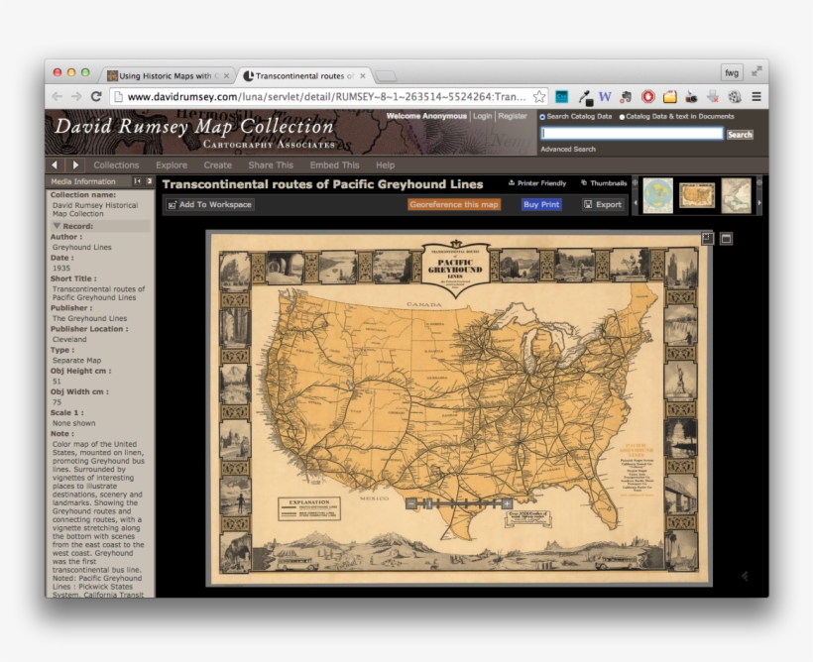Click the forward navigation arrow icon
The height and width of the screenshot is (662, 813).
click(75, 164)
